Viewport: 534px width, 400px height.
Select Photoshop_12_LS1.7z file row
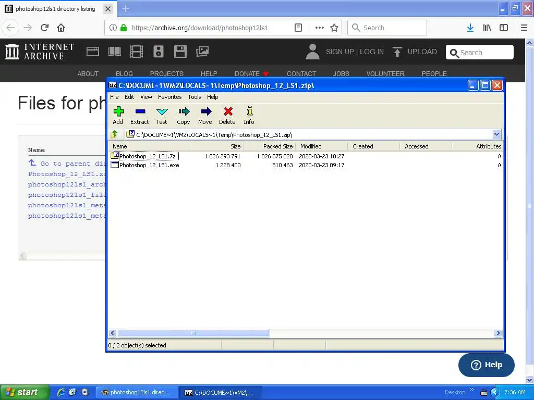coord(305,156)
